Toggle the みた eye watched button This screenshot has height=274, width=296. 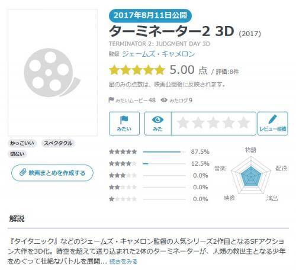157,124
